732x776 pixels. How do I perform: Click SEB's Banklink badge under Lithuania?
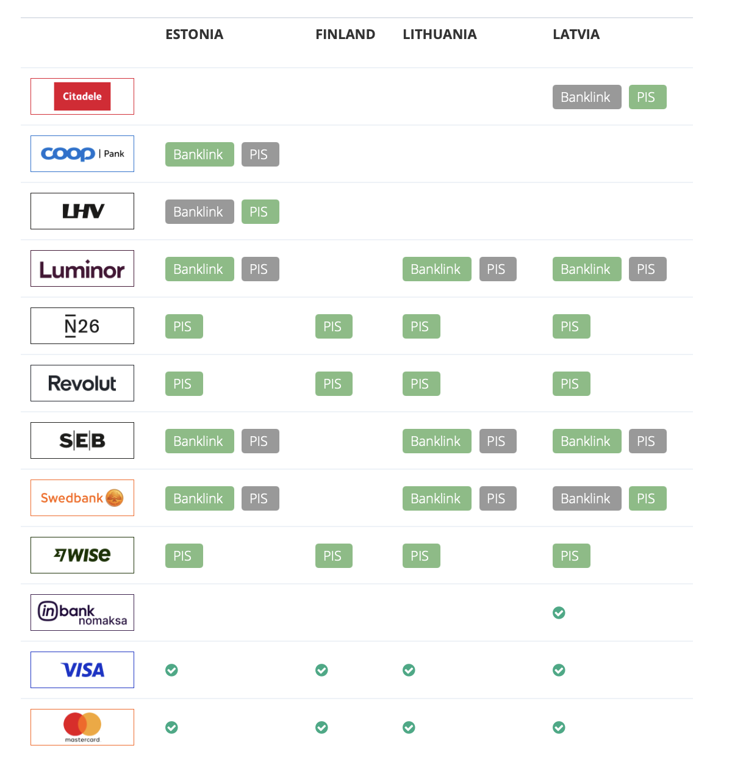pos(436,441)
